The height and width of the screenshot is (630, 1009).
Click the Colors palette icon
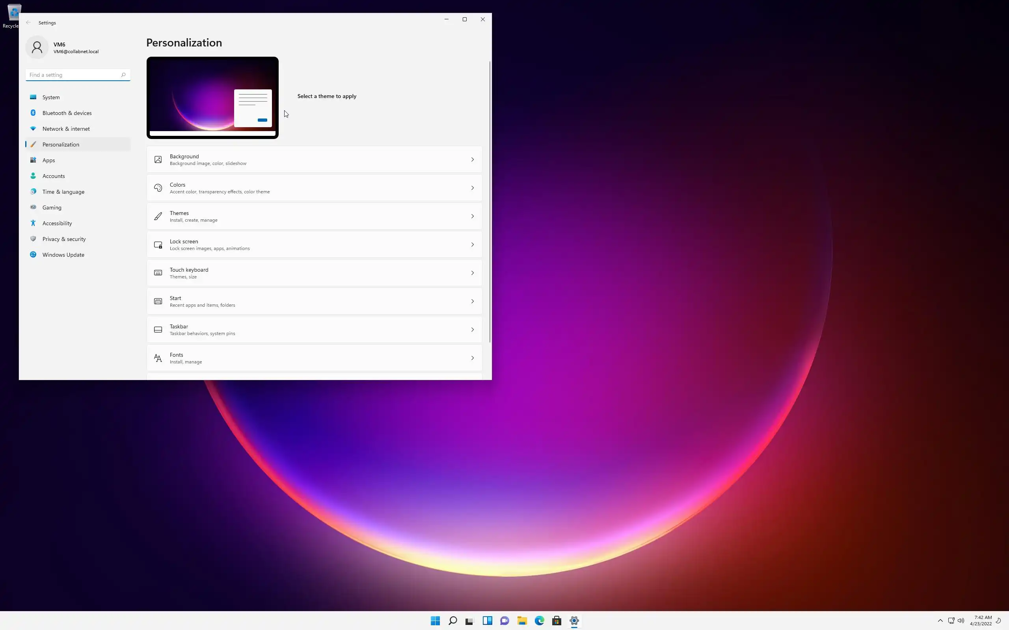pos(158,188)
